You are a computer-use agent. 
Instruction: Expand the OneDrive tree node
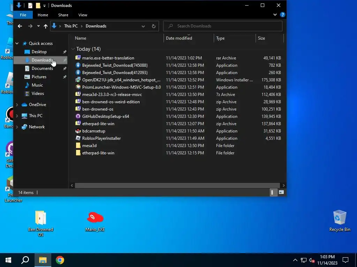[17, 104]
